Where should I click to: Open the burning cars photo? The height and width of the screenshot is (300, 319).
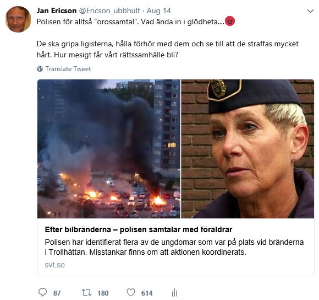[x=109, y=149]
